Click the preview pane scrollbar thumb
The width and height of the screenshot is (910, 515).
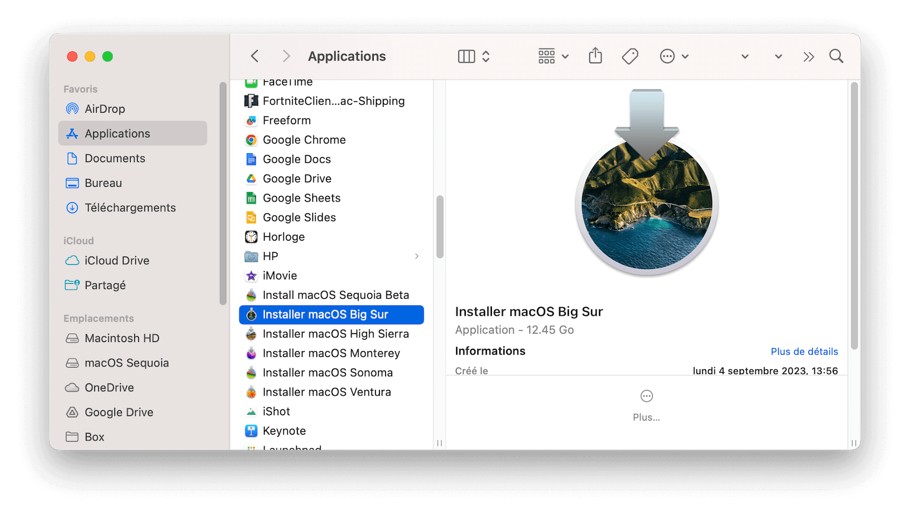(854, 216)
